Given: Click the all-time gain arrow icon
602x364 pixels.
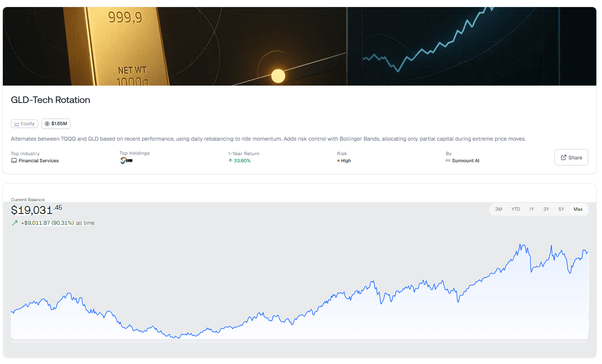Looking at the screenshot, I should 15,223.
